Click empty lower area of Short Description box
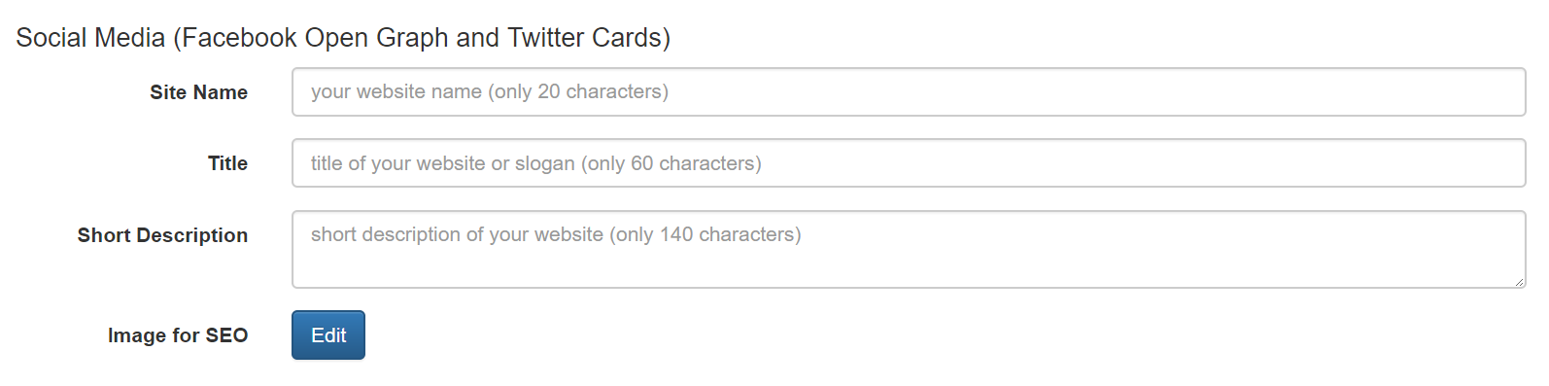 pyautogui.click(x=909, y=268)
